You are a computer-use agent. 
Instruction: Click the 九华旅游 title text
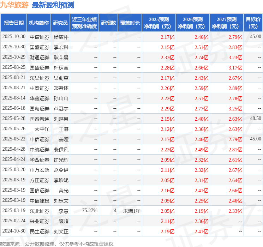(14, 5)
